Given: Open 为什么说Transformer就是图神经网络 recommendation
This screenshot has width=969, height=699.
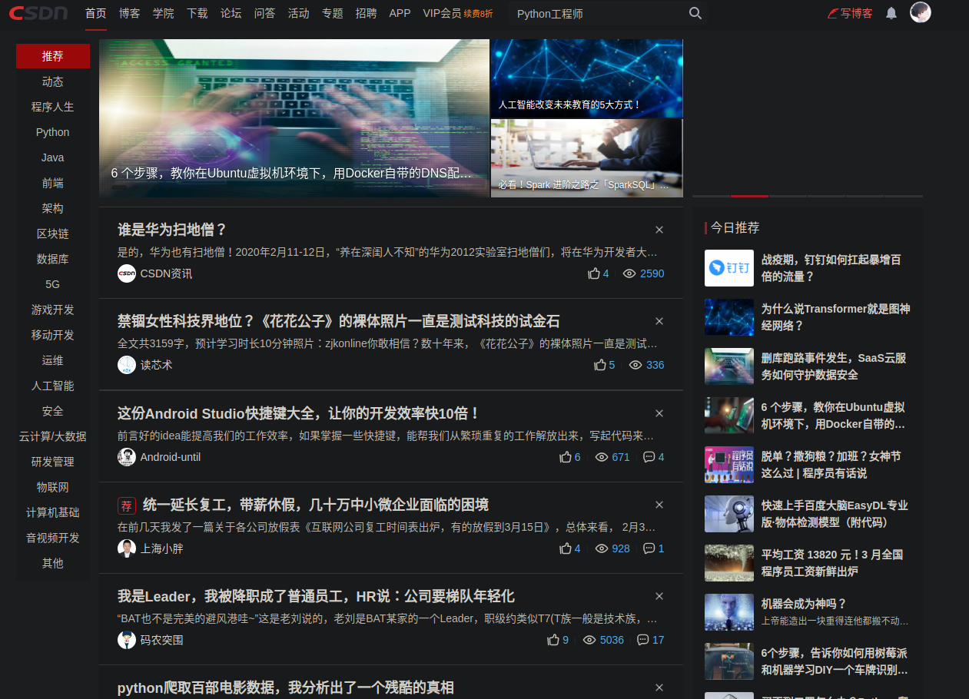Looking at the screenshot, I should click(x=835, y=317).
